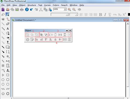The height and width of the screenshot is (99, 130).
Task: Select the Cyclopentadiene ring tool
Action: click(x=3, y=94)
